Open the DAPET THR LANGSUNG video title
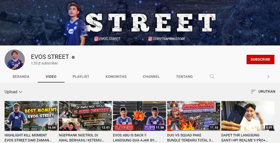 pyautogui.click(x=244, y=137)
